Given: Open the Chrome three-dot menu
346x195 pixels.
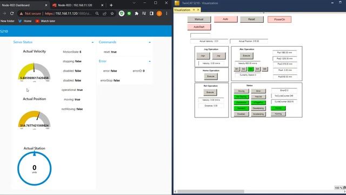Looking at the screenshot, I should pyautogui.click(x=167, y=14).
